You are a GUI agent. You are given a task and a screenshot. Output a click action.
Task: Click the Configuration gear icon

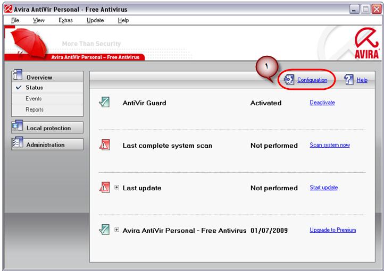(289, 80)
